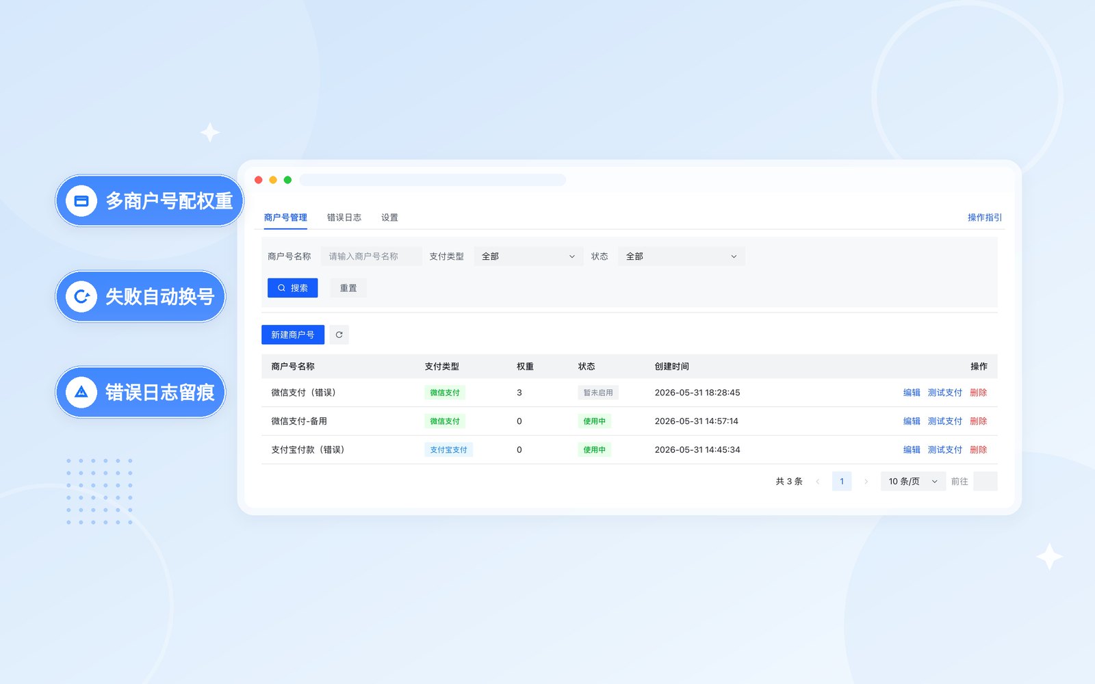This screenshot has width=1095, height=684.
Task: Click the 错误日志留痕 feature badge text
Action: pos(159,393)
